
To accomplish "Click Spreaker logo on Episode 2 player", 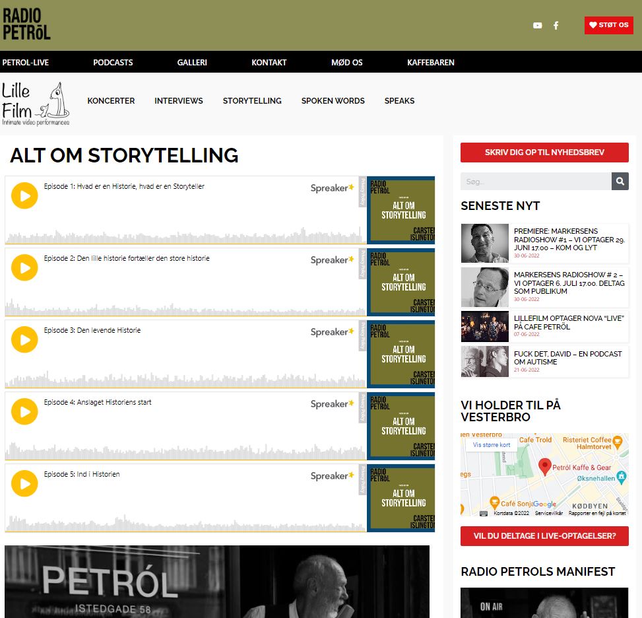I will (x=332, y=260).
